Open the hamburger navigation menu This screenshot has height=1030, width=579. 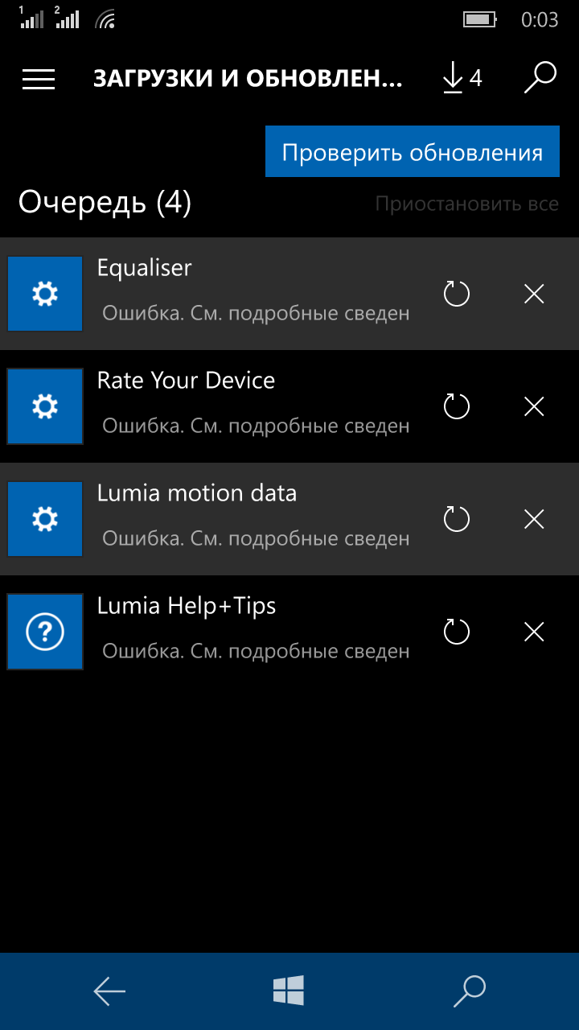pyautogui.click(x=39, y=78)
